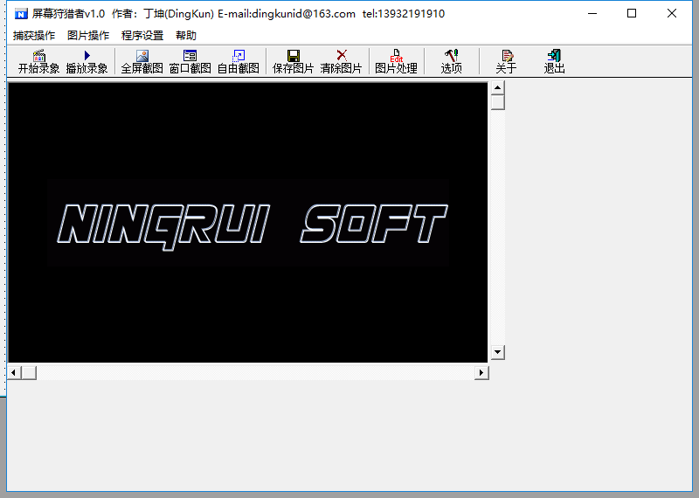Play back the recording via 播放录象
The height and width of the screenshot is (498, 699).
coord(87,61)
